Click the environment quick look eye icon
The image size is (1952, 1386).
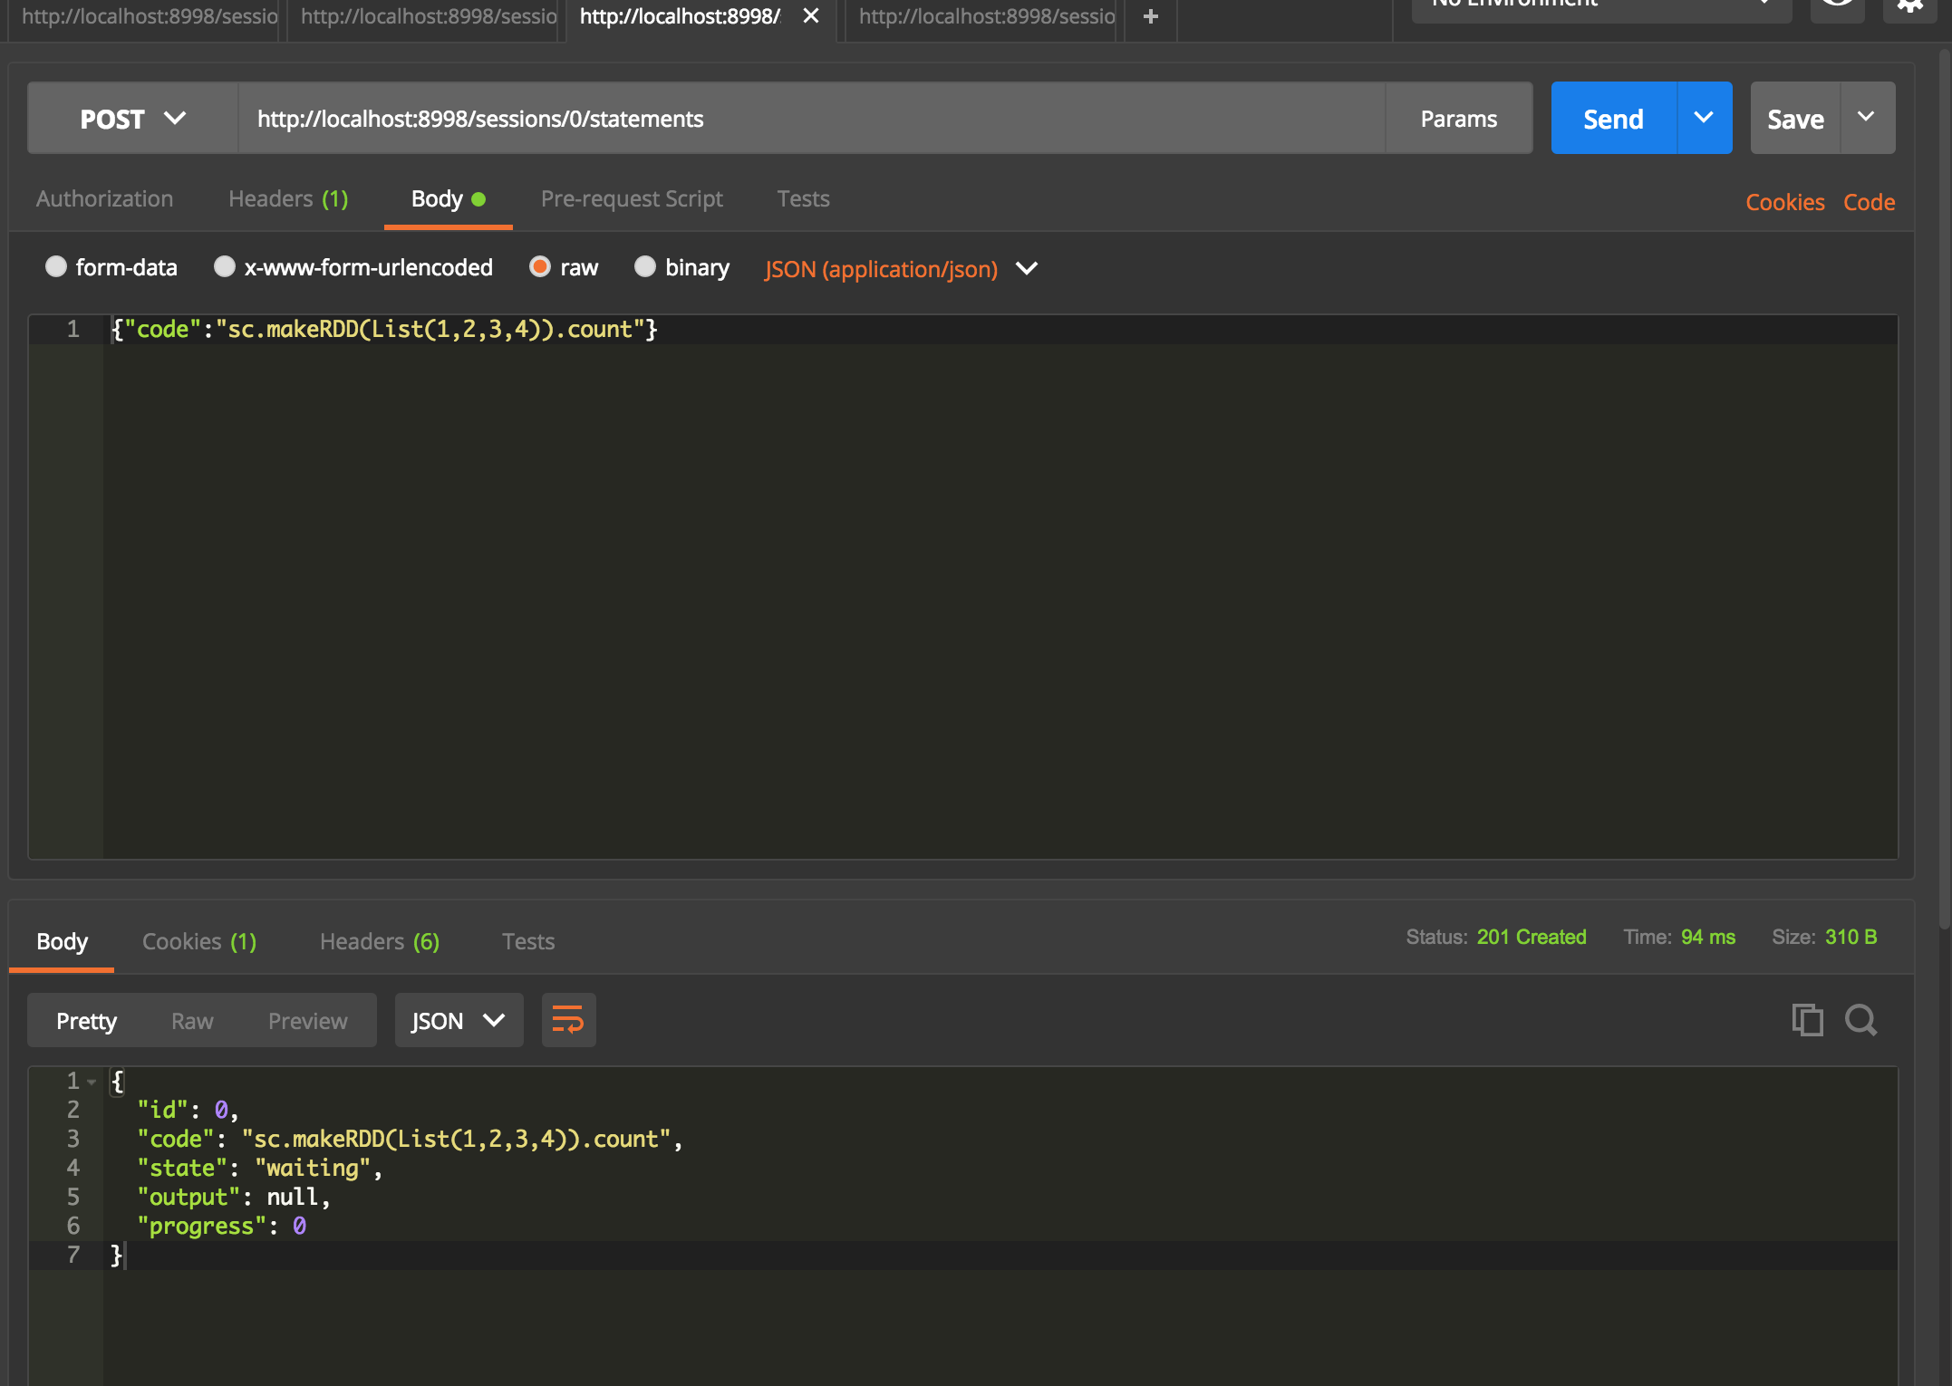[x=1837, y=5]
